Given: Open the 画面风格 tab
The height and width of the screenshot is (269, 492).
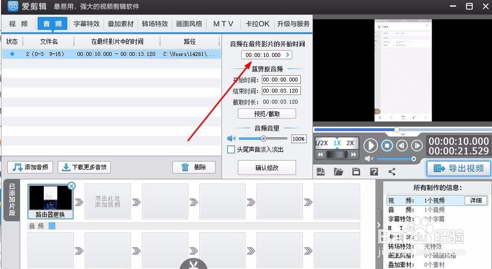Looking at the screenshot, I should [189, 24].
